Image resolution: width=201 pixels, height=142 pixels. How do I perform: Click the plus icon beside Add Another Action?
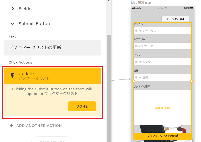[11, 126]
